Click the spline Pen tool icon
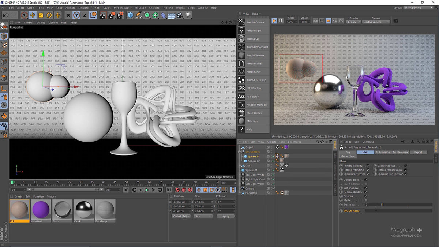This screenshot has height=247, width=439. coord(139,15)
